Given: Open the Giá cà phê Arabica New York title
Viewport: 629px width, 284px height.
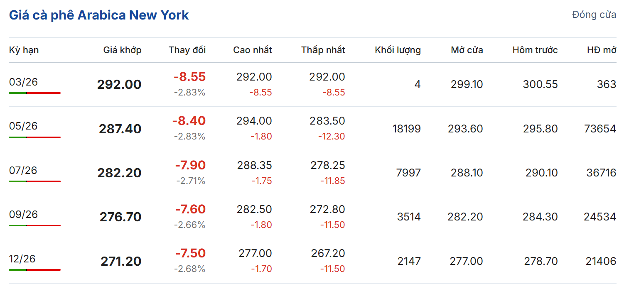Looking at the screenshot, I should click(99, 15).
